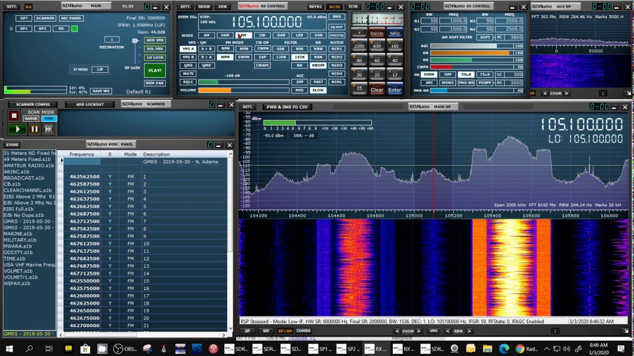
Task: Select SP+WF display tab
Action: [285, 331]
